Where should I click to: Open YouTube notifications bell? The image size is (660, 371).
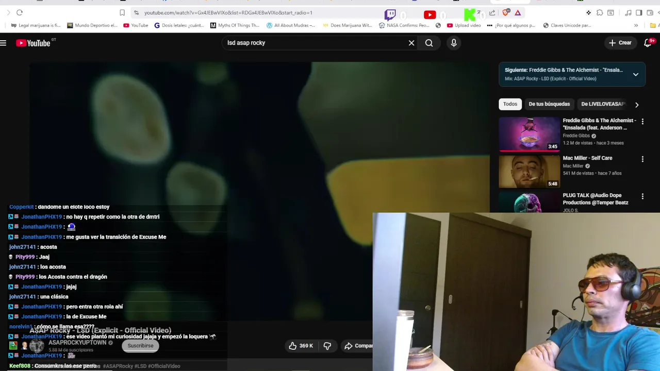pyautogui.click(x=648, y=43)
